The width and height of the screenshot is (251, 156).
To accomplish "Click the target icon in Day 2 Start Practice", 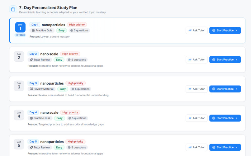I will point(214,60).
